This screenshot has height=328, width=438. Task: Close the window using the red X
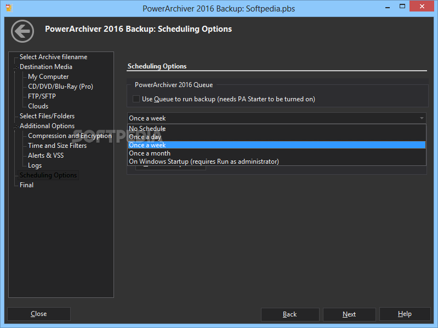click(422, 6)
